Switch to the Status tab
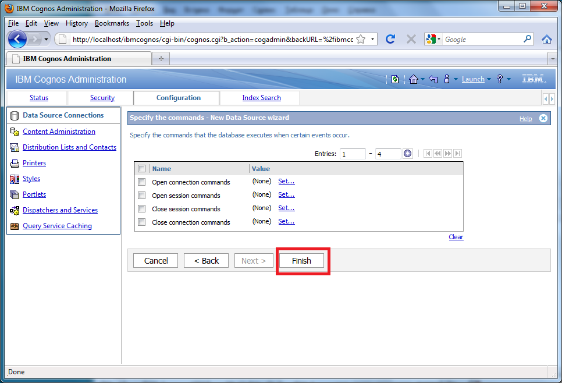The image size is (562, 383). click(x=39, y=98)
